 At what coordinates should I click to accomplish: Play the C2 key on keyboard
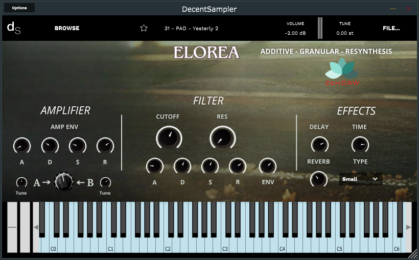point(168,245)
